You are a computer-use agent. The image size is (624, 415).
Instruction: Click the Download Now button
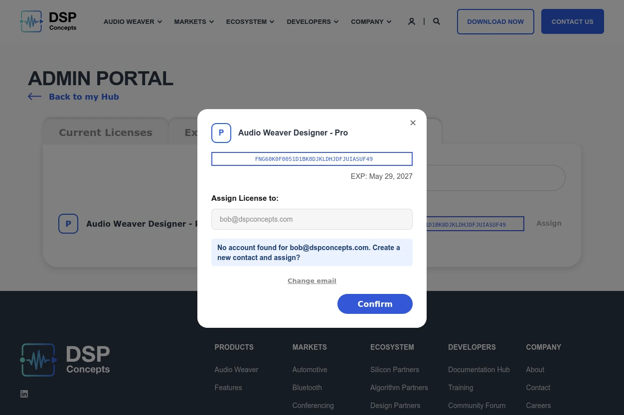pos(495,21)
